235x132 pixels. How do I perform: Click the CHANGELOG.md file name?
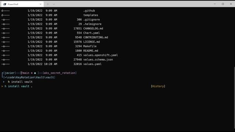pos(93,29)
